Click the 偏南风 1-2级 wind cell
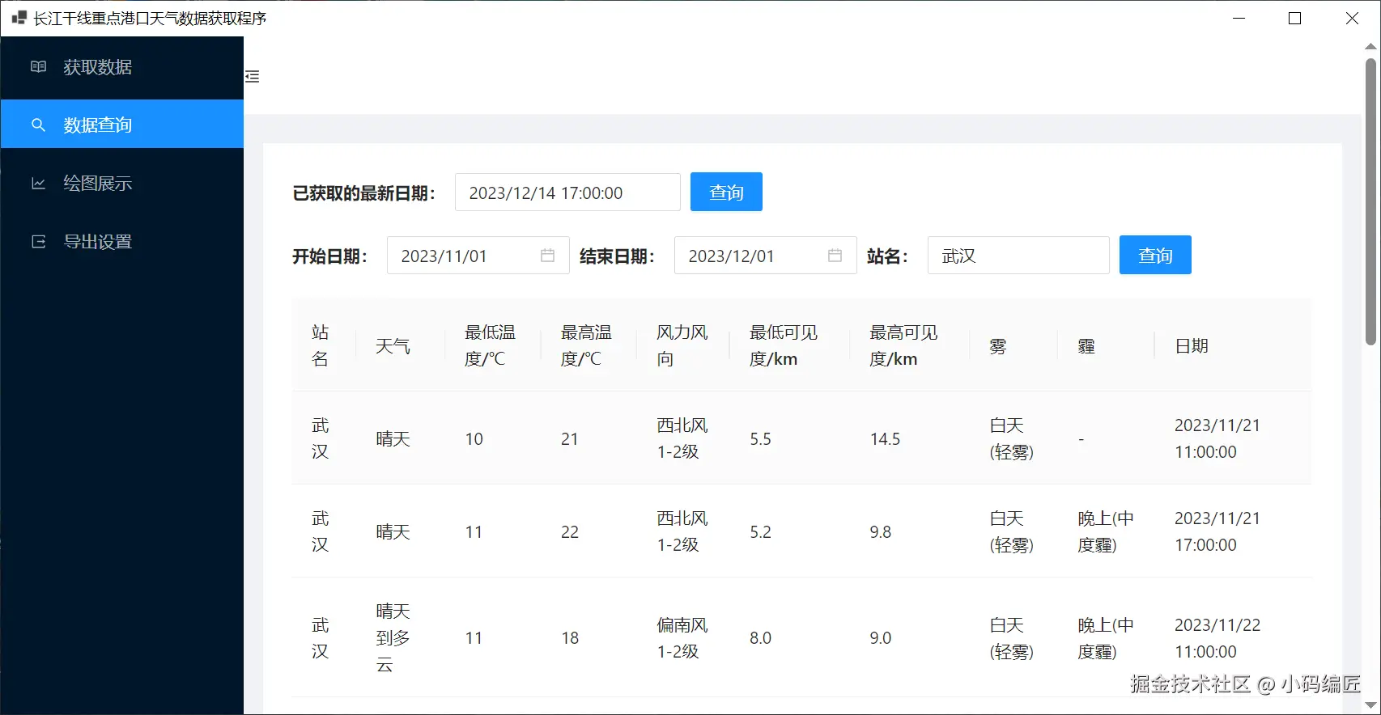The width and height of the screenshot is (1381, 715). coord(682,638)
